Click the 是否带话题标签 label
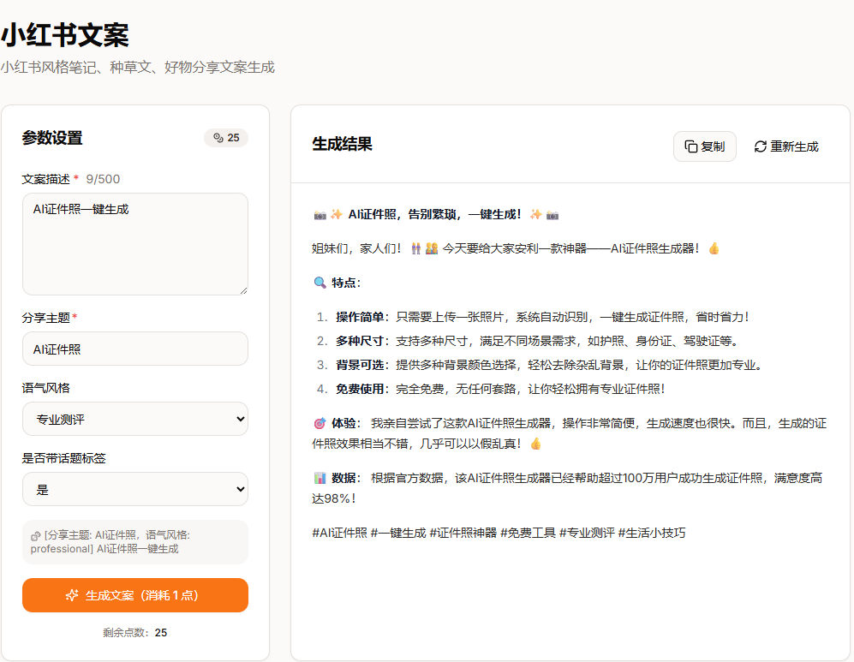 coord(63,458)
